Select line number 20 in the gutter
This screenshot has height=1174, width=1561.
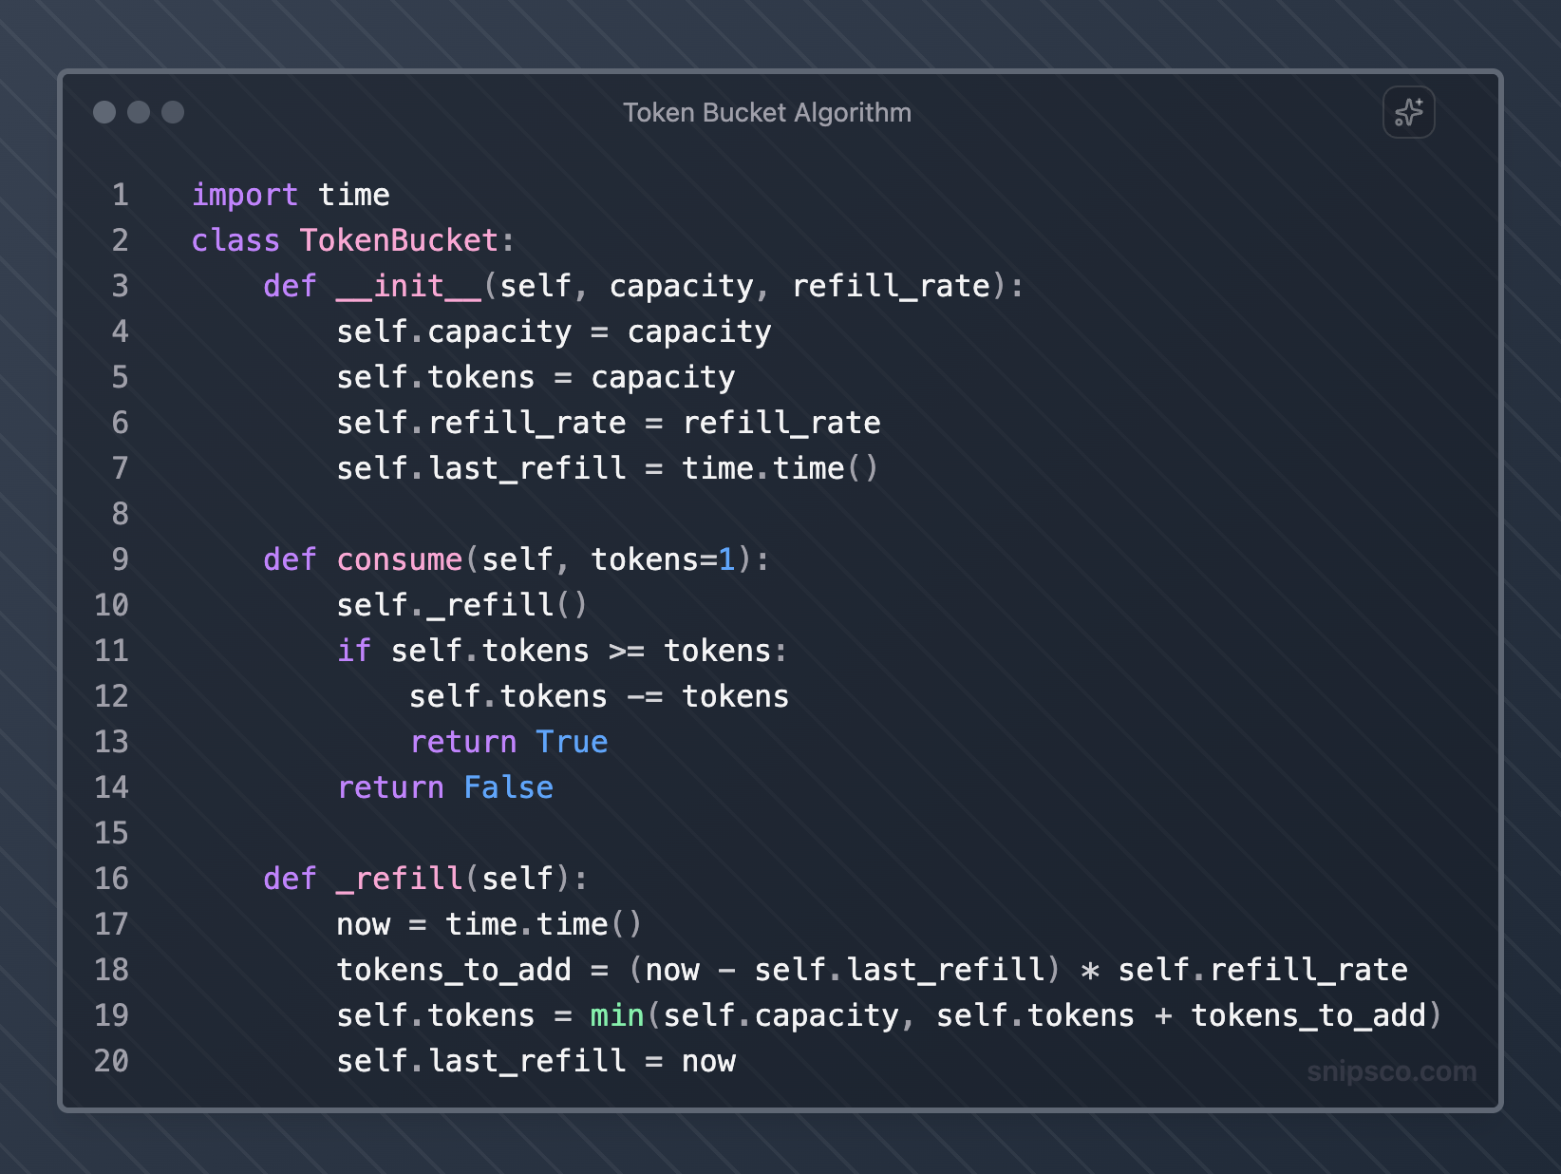point(111,1061)
